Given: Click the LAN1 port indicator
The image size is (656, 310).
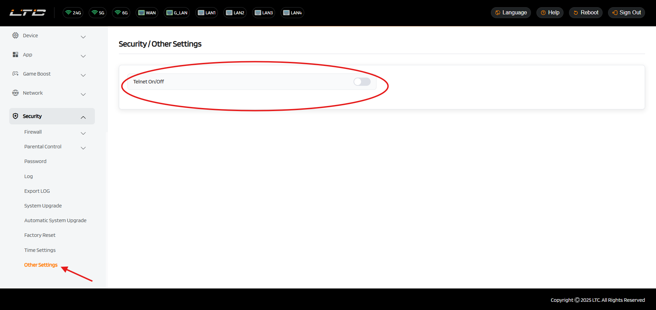Looking at the screenshot, I should coord(207,13).
